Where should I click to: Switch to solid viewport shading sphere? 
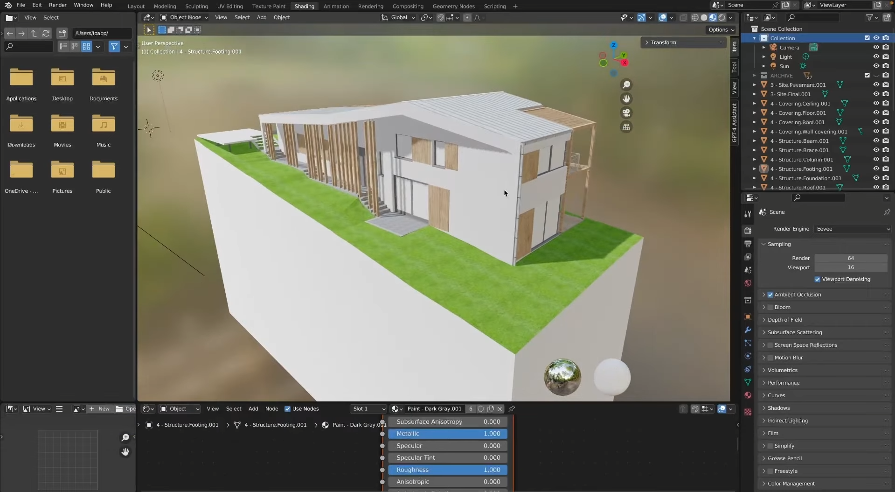(x=704, y=17)
